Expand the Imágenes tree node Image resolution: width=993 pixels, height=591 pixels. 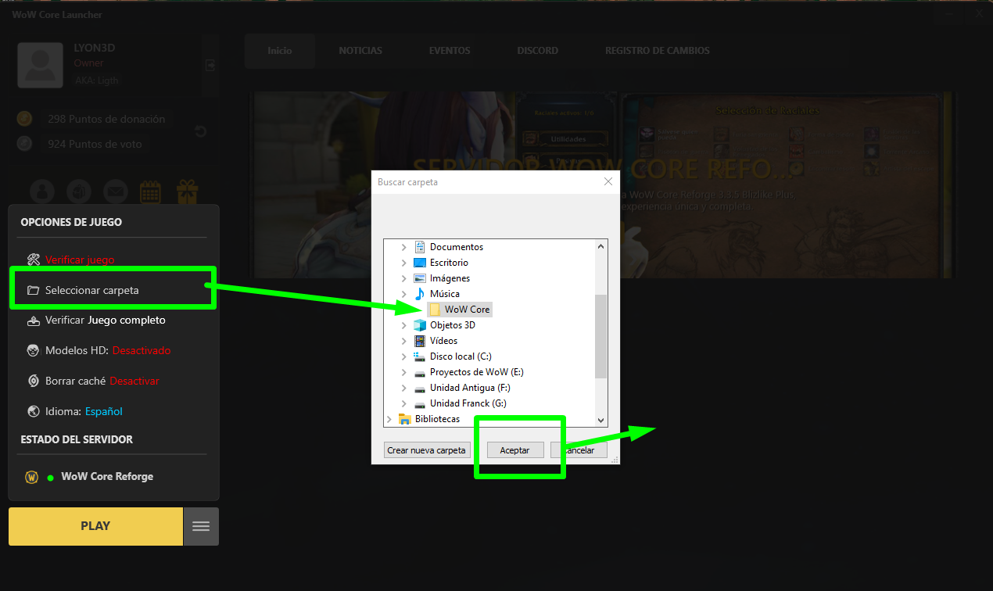pos(403,278)
